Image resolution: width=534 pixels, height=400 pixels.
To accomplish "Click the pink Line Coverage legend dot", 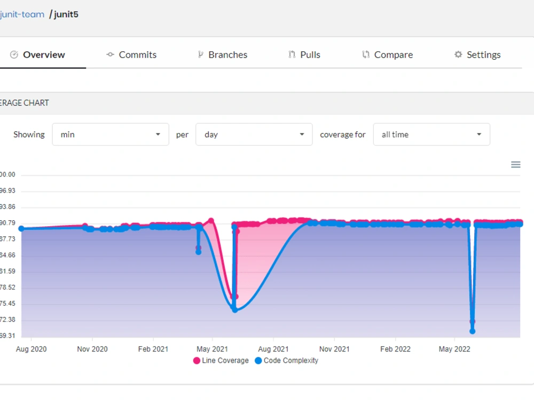I will pos(197,361).
